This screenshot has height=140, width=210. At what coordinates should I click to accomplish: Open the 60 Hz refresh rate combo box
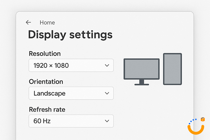pos(71,121)
